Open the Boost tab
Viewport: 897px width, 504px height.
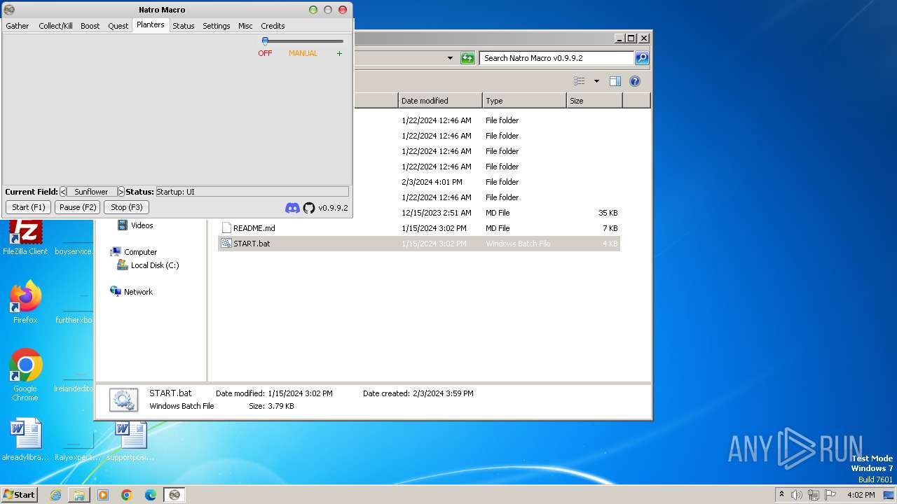pyautogui.click(x=90, y=26)
